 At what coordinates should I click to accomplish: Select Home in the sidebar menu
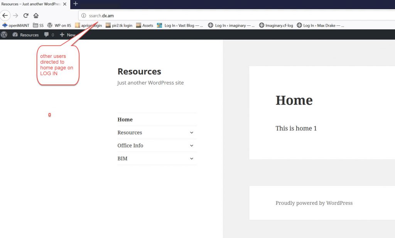[x=125, y=120]
